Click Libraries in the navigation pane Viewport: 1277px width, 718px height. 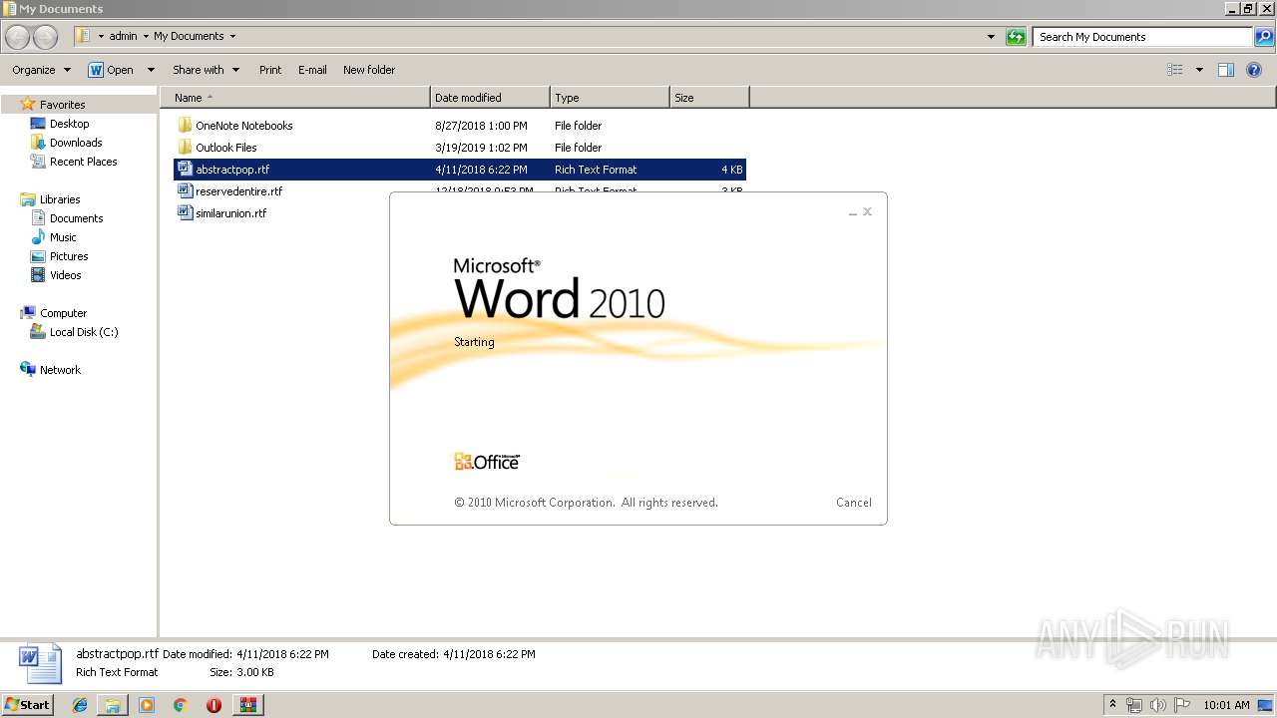60,199
